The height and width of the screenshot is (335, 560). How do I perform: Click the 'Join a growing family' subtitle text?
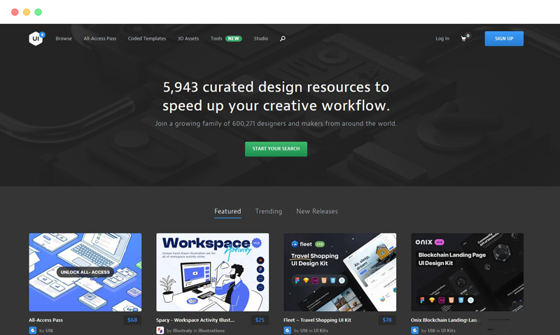click(x=276, y=124)
